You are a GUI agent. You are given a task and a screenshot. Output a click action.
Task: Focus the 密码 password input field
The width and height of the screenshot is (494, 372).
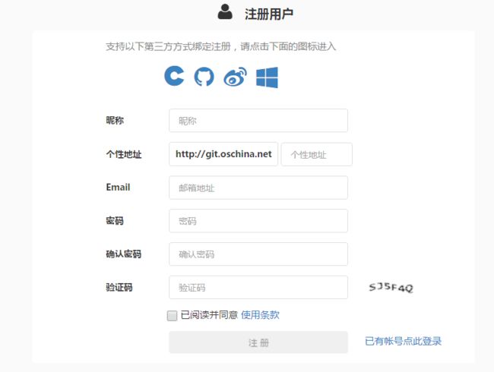258,221
